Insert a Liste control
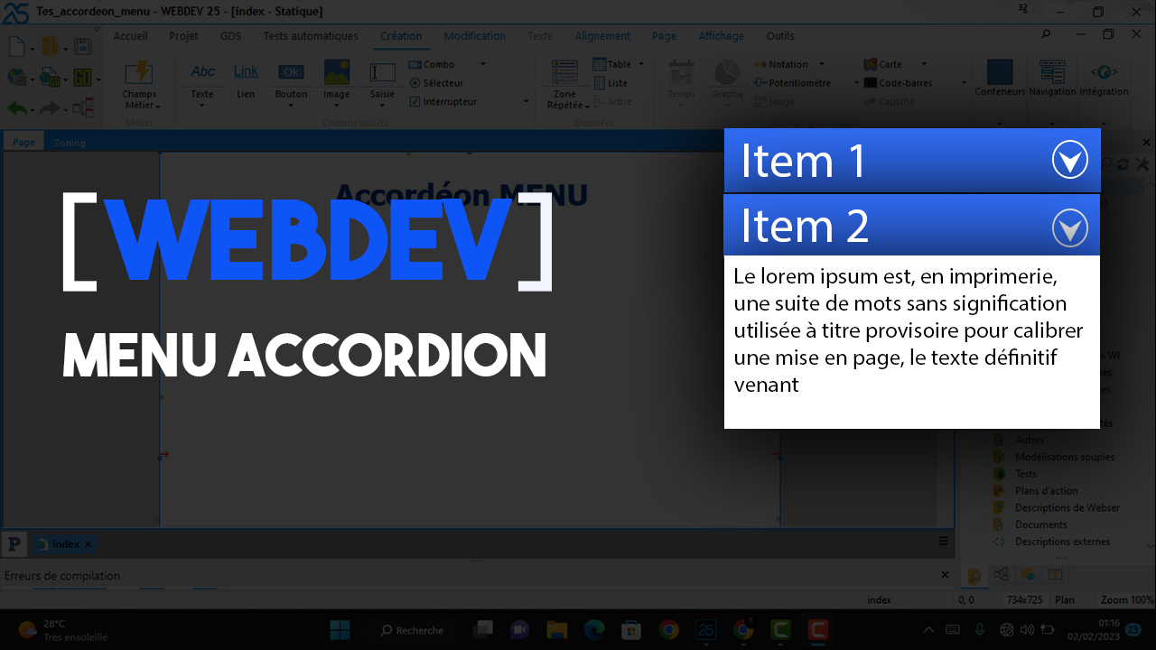 click(611, 83)
